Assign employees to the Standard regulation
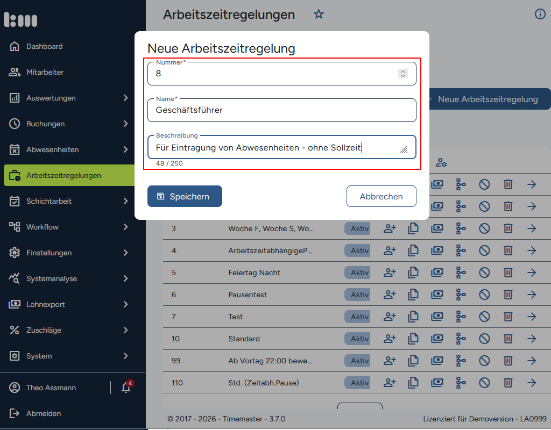 (x=390, y=339)
